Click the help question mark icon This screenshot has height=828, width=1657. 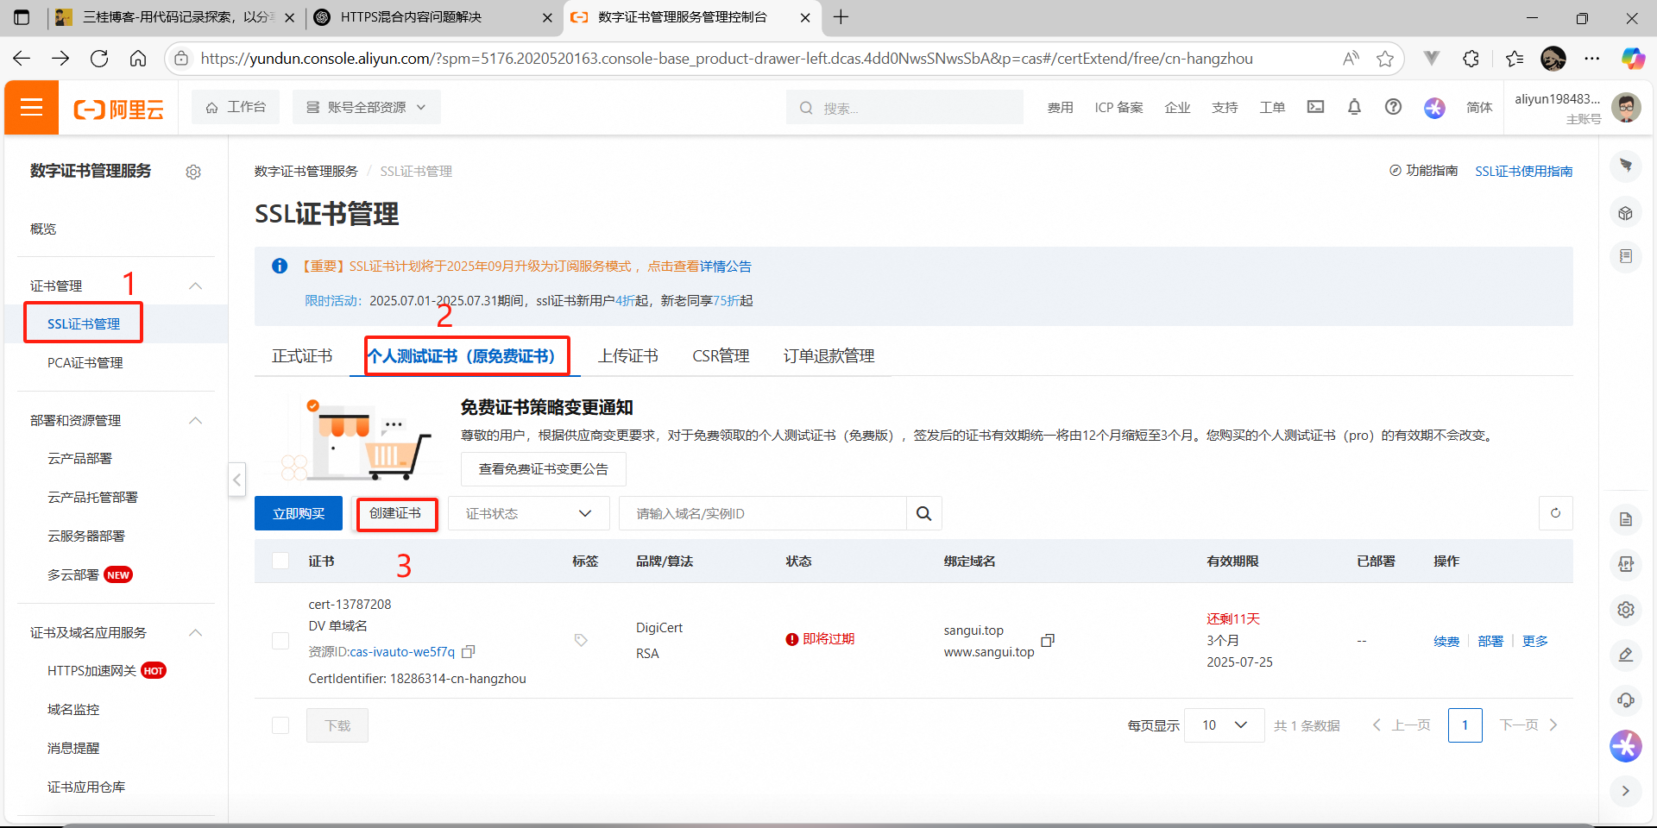[x=1393, y=107]
